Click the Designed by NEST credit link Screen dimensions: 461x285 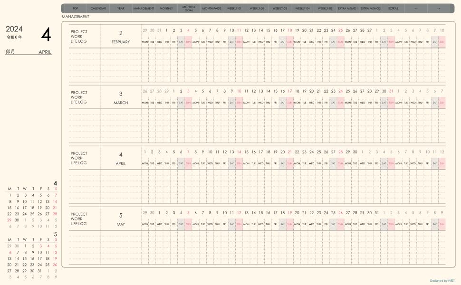(442, 281)
